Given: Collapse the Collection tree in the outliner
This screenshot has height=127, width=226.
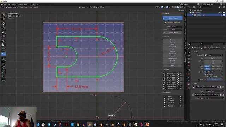Looking at the screenshot, I should [x=191, y=13].
